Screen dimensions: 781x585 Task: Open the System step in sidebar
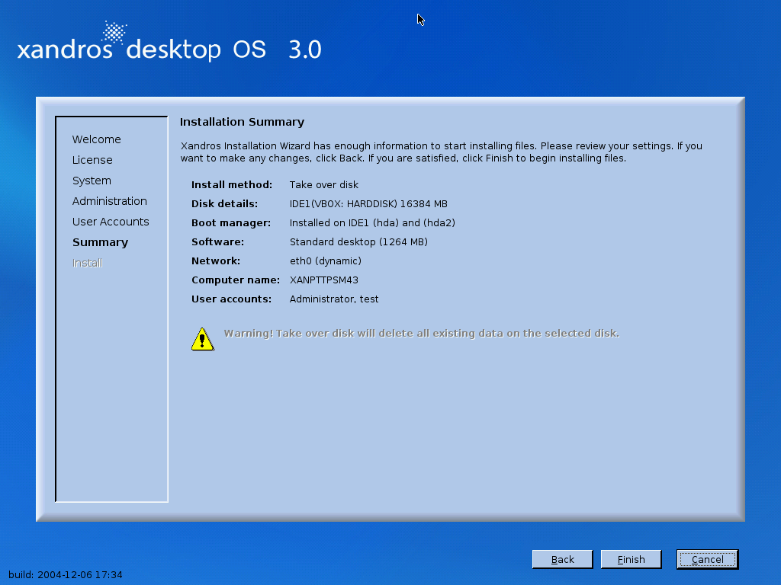click(x=92, y=181)
